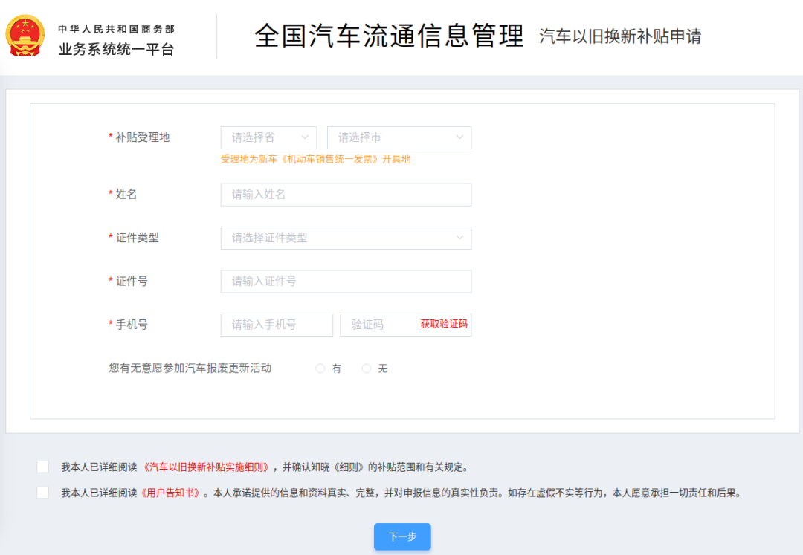Open the 证件类型 document type dropdown
The image size is (803, 555).
point(345,238)
